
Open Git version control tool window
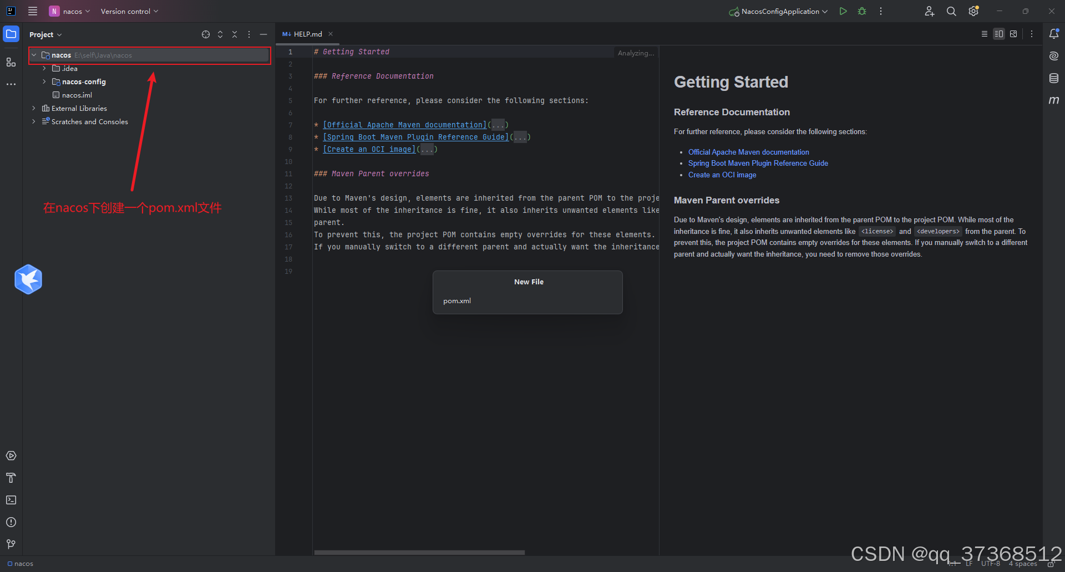[x=11, y=544]
